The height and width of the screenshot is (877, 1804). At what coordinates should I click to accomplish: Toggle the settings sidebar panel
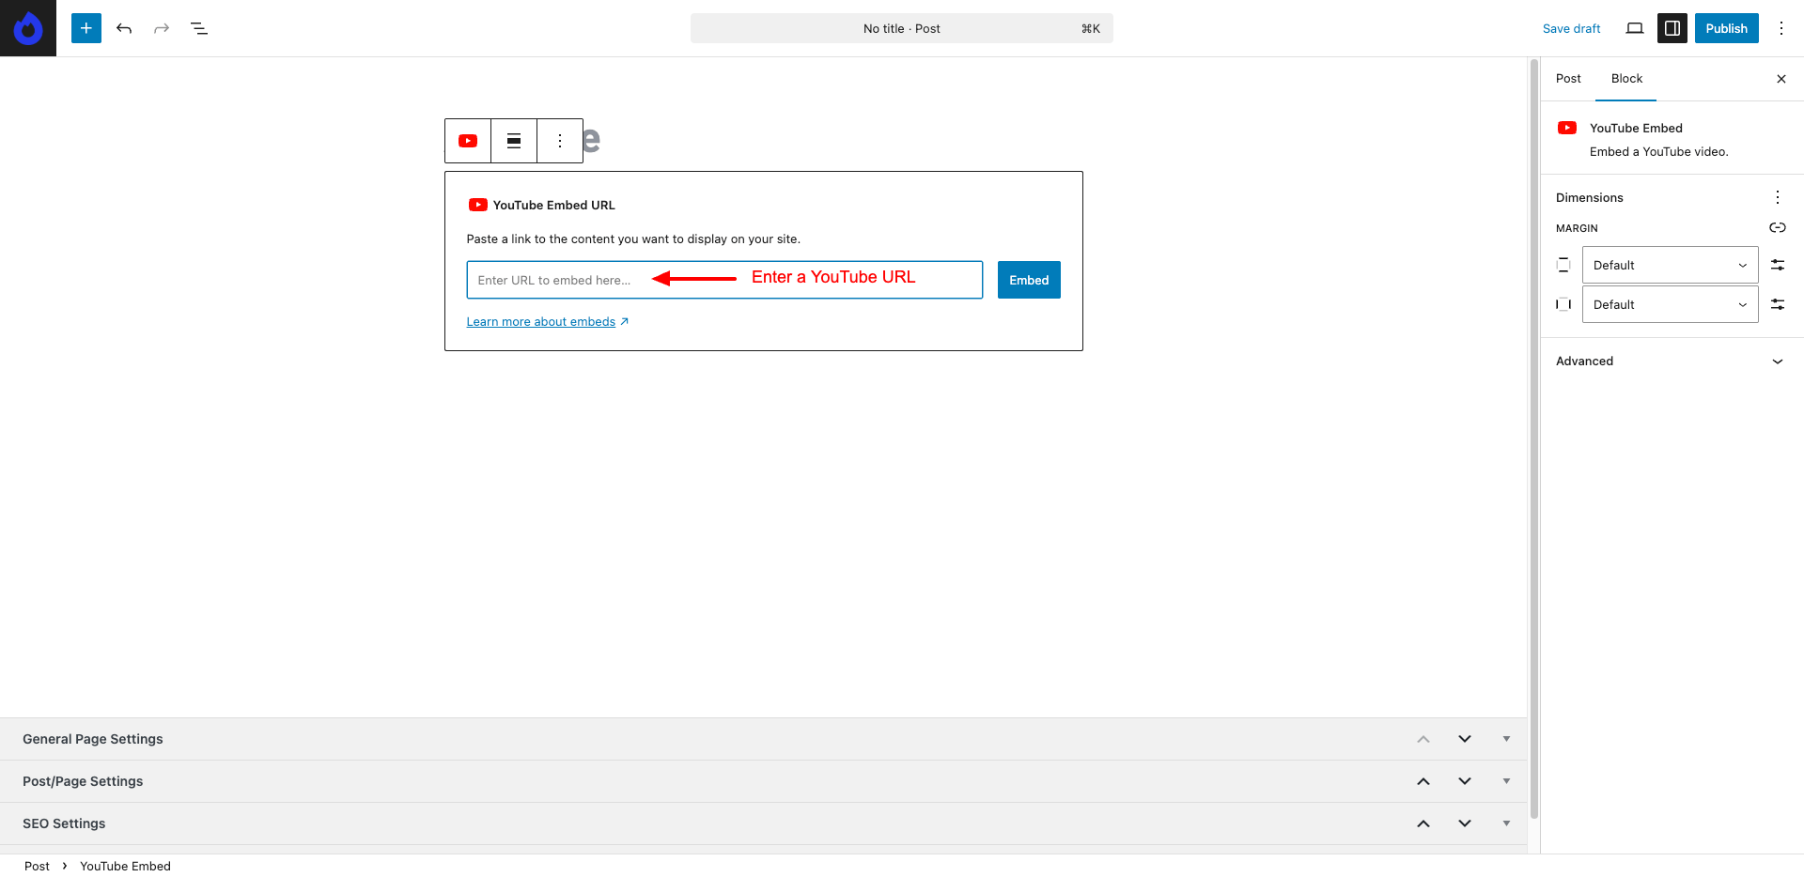[x=1672, y=28]
